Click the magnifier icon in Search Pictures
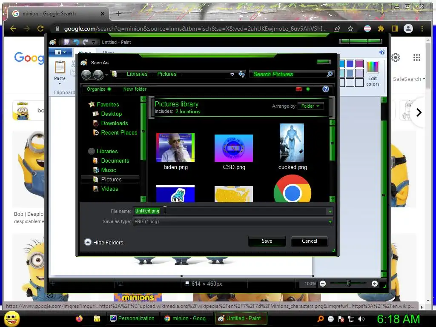The image size is (436, 327). (330, 74)
